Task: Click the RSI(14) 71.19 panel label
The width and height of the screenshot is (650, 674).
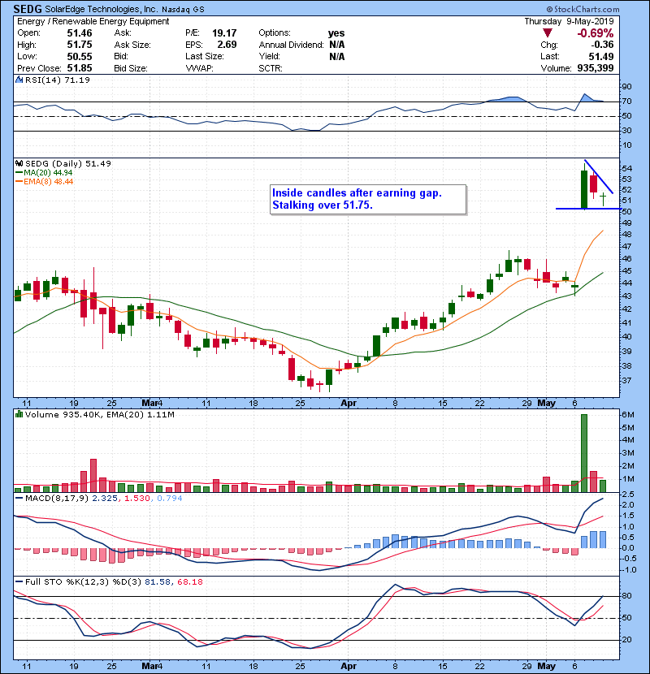Action: [x=57, y=80]
